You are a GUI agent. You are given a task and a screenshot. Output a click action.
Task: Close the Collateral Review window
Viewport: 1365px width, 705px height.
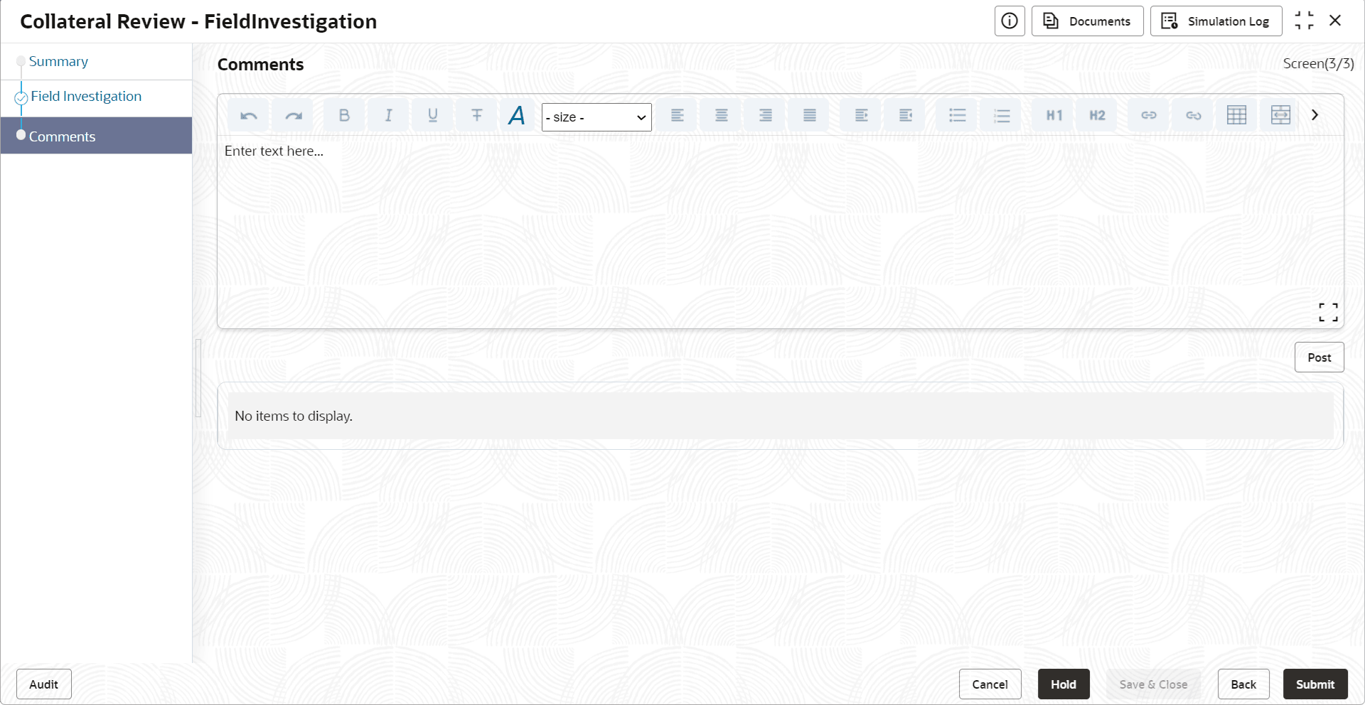[x=1335, y=21]
